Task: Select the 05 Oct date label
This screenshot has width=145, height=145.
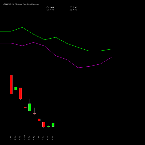Action: click(48, 138)
